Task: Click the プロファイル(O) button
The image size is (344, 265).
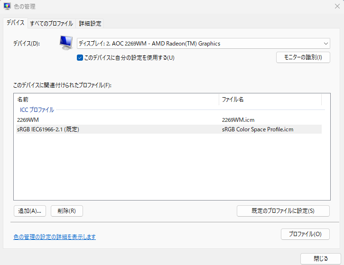Action: 305,234
